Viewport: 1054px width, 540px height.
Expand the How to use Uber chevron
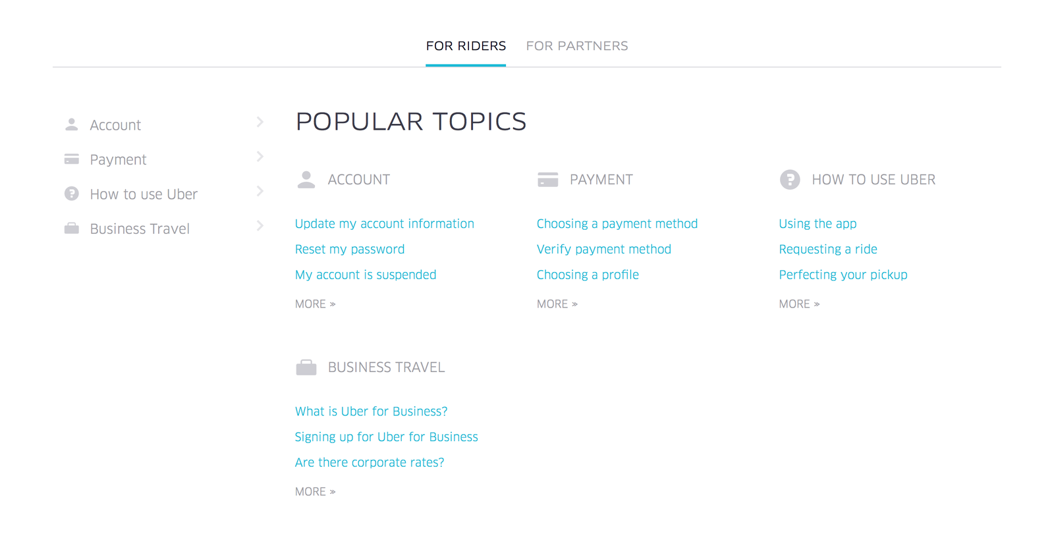[x=260, y=191]
